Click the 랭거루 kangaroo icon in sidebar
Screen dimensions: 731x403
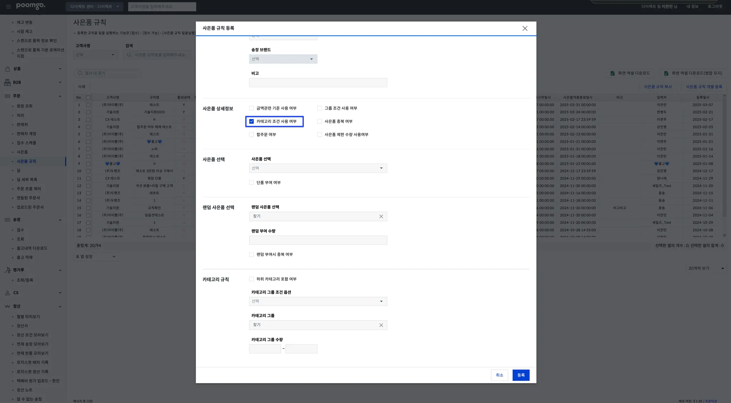click(x=7, y=270)
